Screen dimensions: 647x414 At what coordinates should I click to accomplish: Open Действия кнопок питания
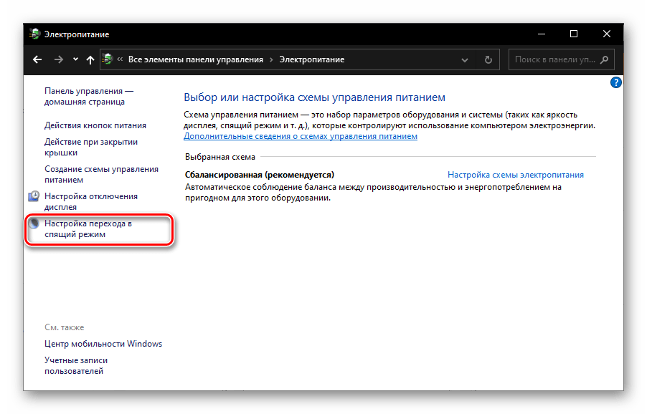95,125
